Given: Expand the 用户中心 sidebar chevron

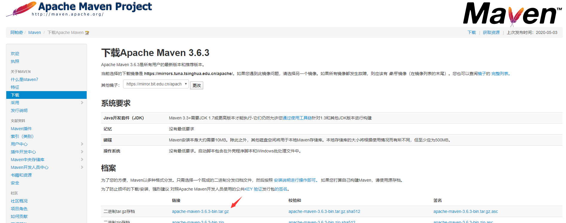Looking at the screenshot, I should coord(82,144).
